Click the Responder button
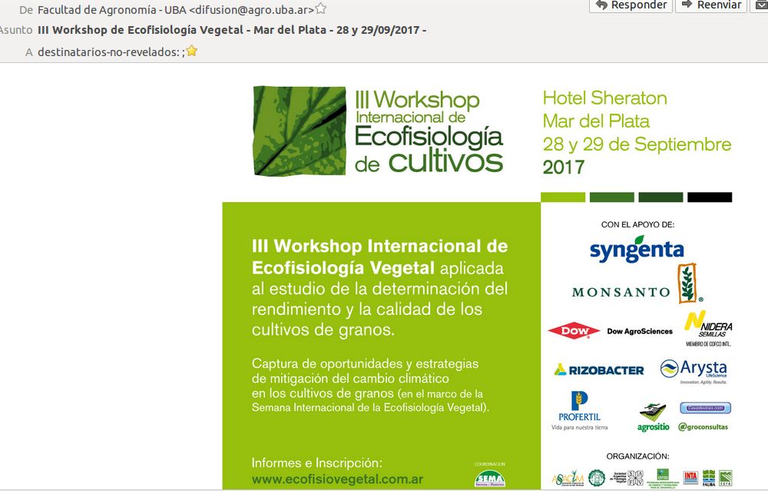The image size is (768, 491). tap(631, 5)
